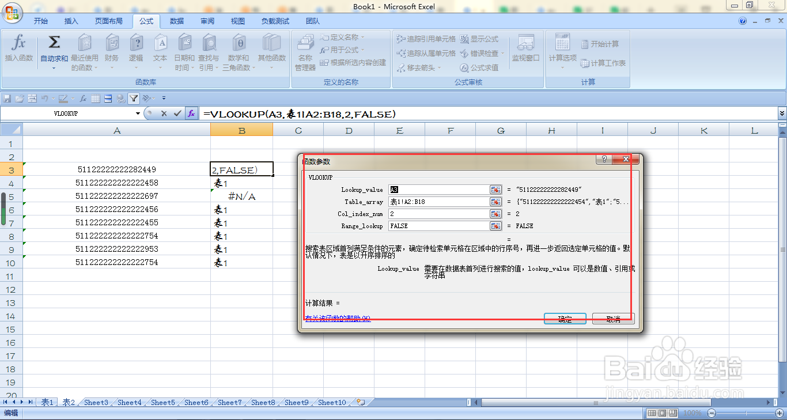Click the cancel X in formula bar
Screen dimensions: 787x420
click(164, 114)
